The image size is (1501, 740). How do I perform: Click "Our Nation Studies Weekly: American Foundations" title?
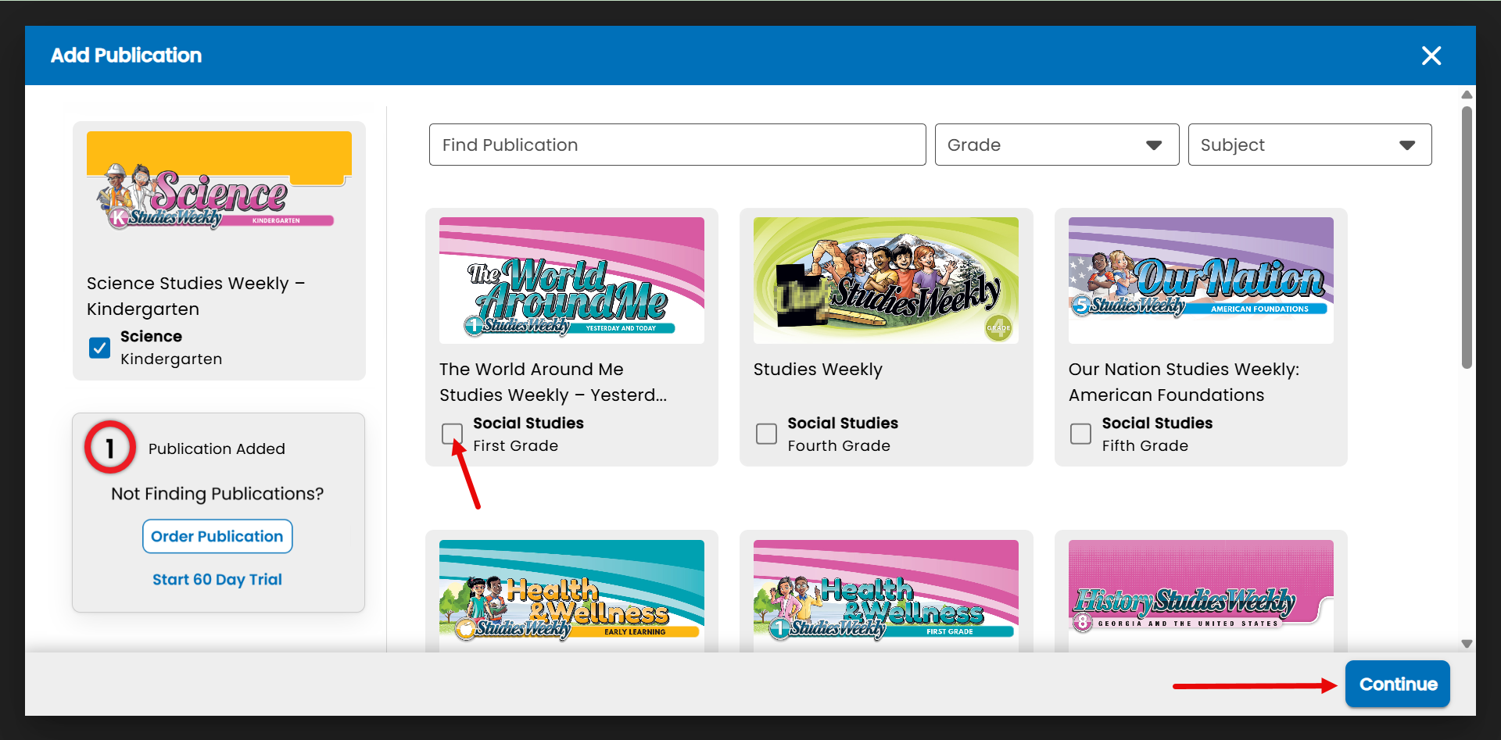coord(1184,382)
